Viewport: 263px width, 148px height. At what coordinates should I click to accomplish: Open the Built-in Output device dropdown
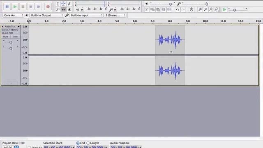coord(46,15)
